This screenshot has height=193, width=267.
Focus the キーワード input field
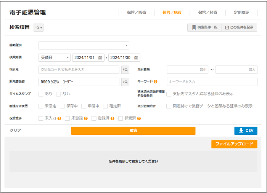click(212, 82)
